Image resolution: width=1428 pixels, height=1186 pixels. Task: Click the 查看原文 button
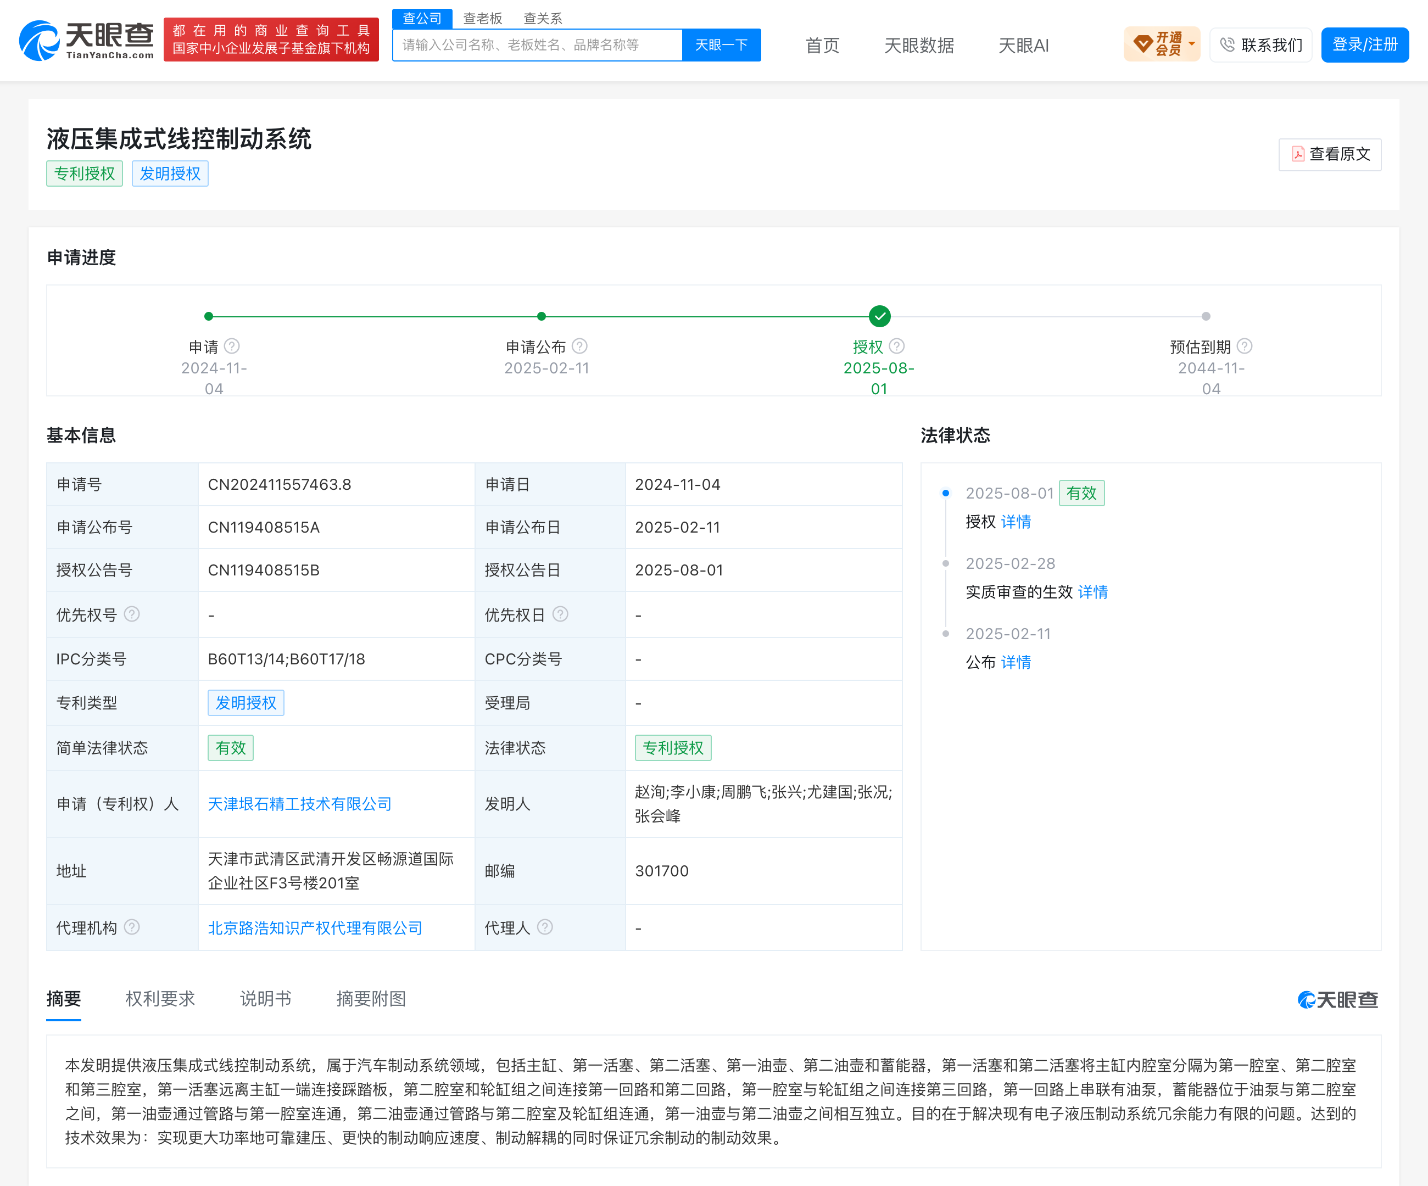(x=1329, y=154)
